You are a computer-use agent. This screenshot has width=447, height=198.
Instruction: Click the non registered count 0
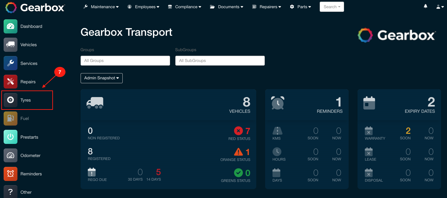point(90,131)
